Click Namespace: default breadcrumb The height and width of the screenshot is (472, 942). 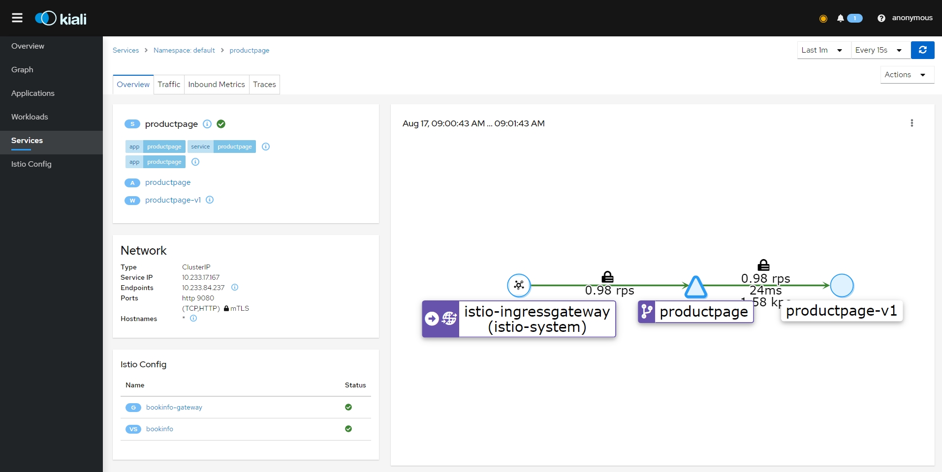pos(184,51)
